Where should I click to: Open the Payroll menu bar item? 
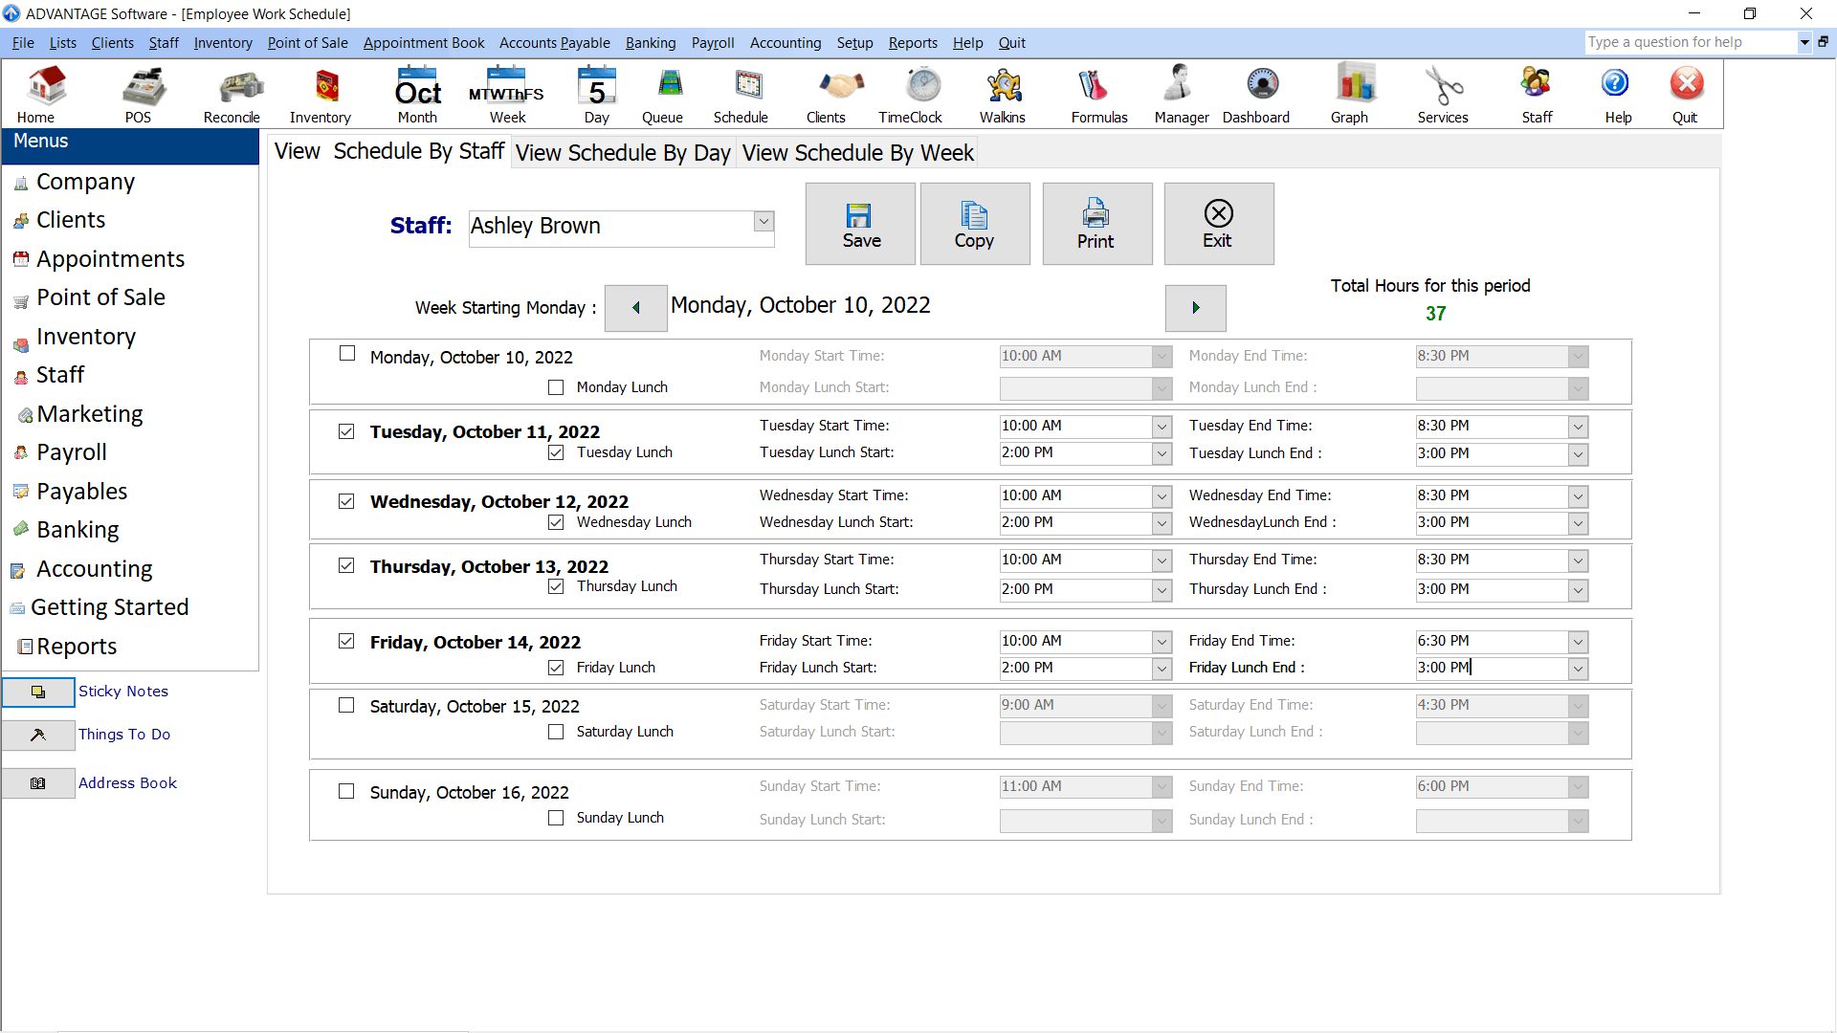point(713,43)
